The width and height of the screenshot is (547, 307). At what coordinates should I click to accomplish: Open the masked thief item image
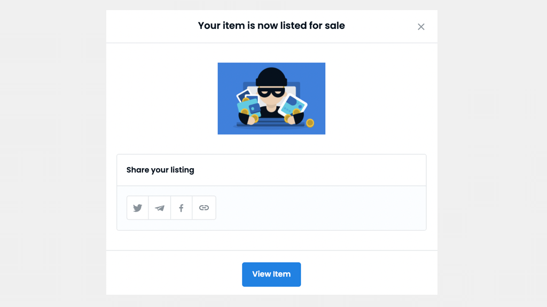(271, 99)
